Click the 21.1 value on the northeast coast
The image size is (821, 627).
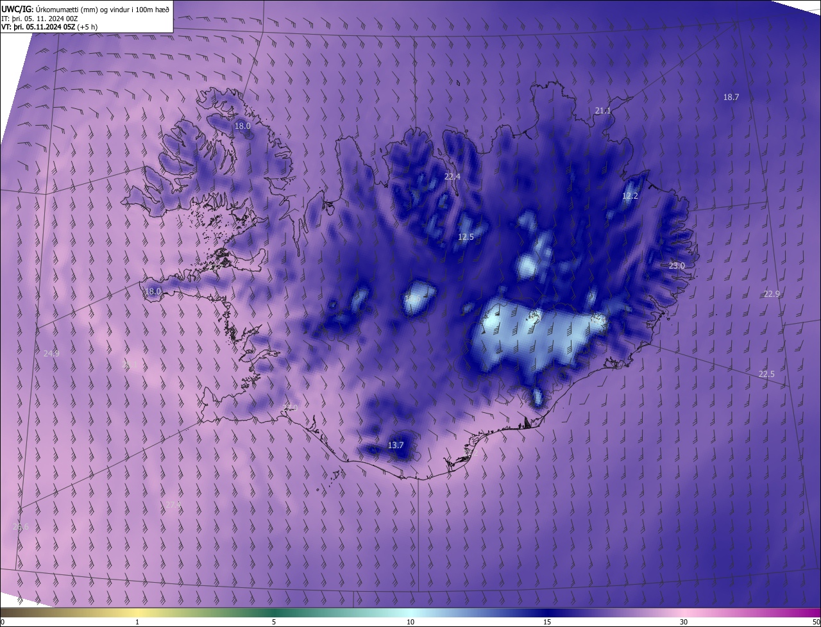pos(603,111)
